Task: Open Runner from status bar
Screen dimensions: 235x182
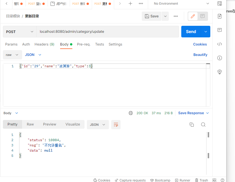Action: (x=183, y=180)
